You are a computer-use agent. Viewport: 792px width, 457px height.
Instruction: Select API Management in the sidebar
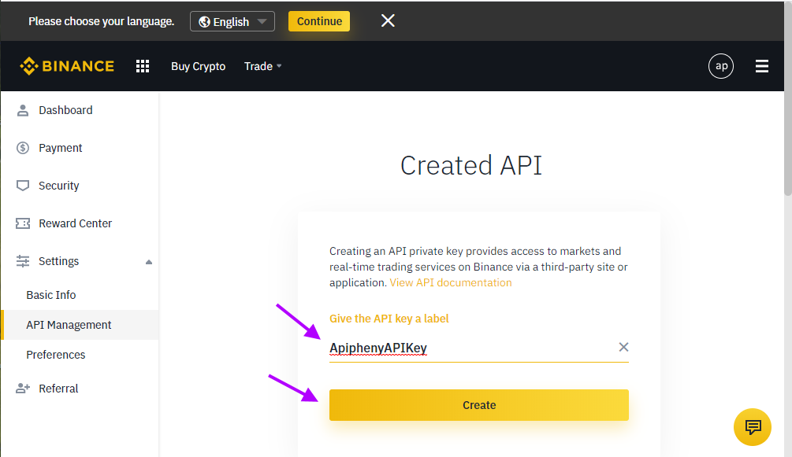coord(80,325)
